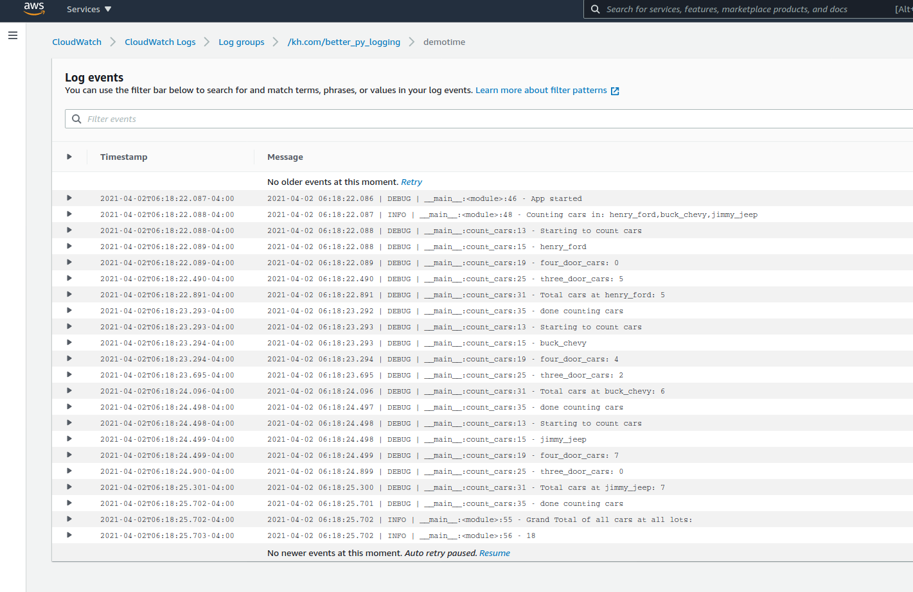Viewport: 913px width, 592px height.
Task: Open the navigation sidebar hamburger menu
Action: tap(13, 35)
